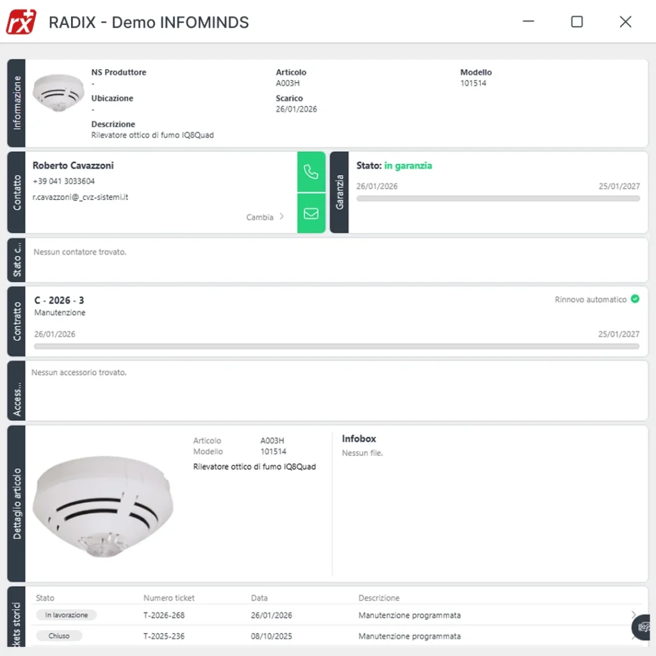Expand the Cambia contact chevron

[x=281, y=217]
